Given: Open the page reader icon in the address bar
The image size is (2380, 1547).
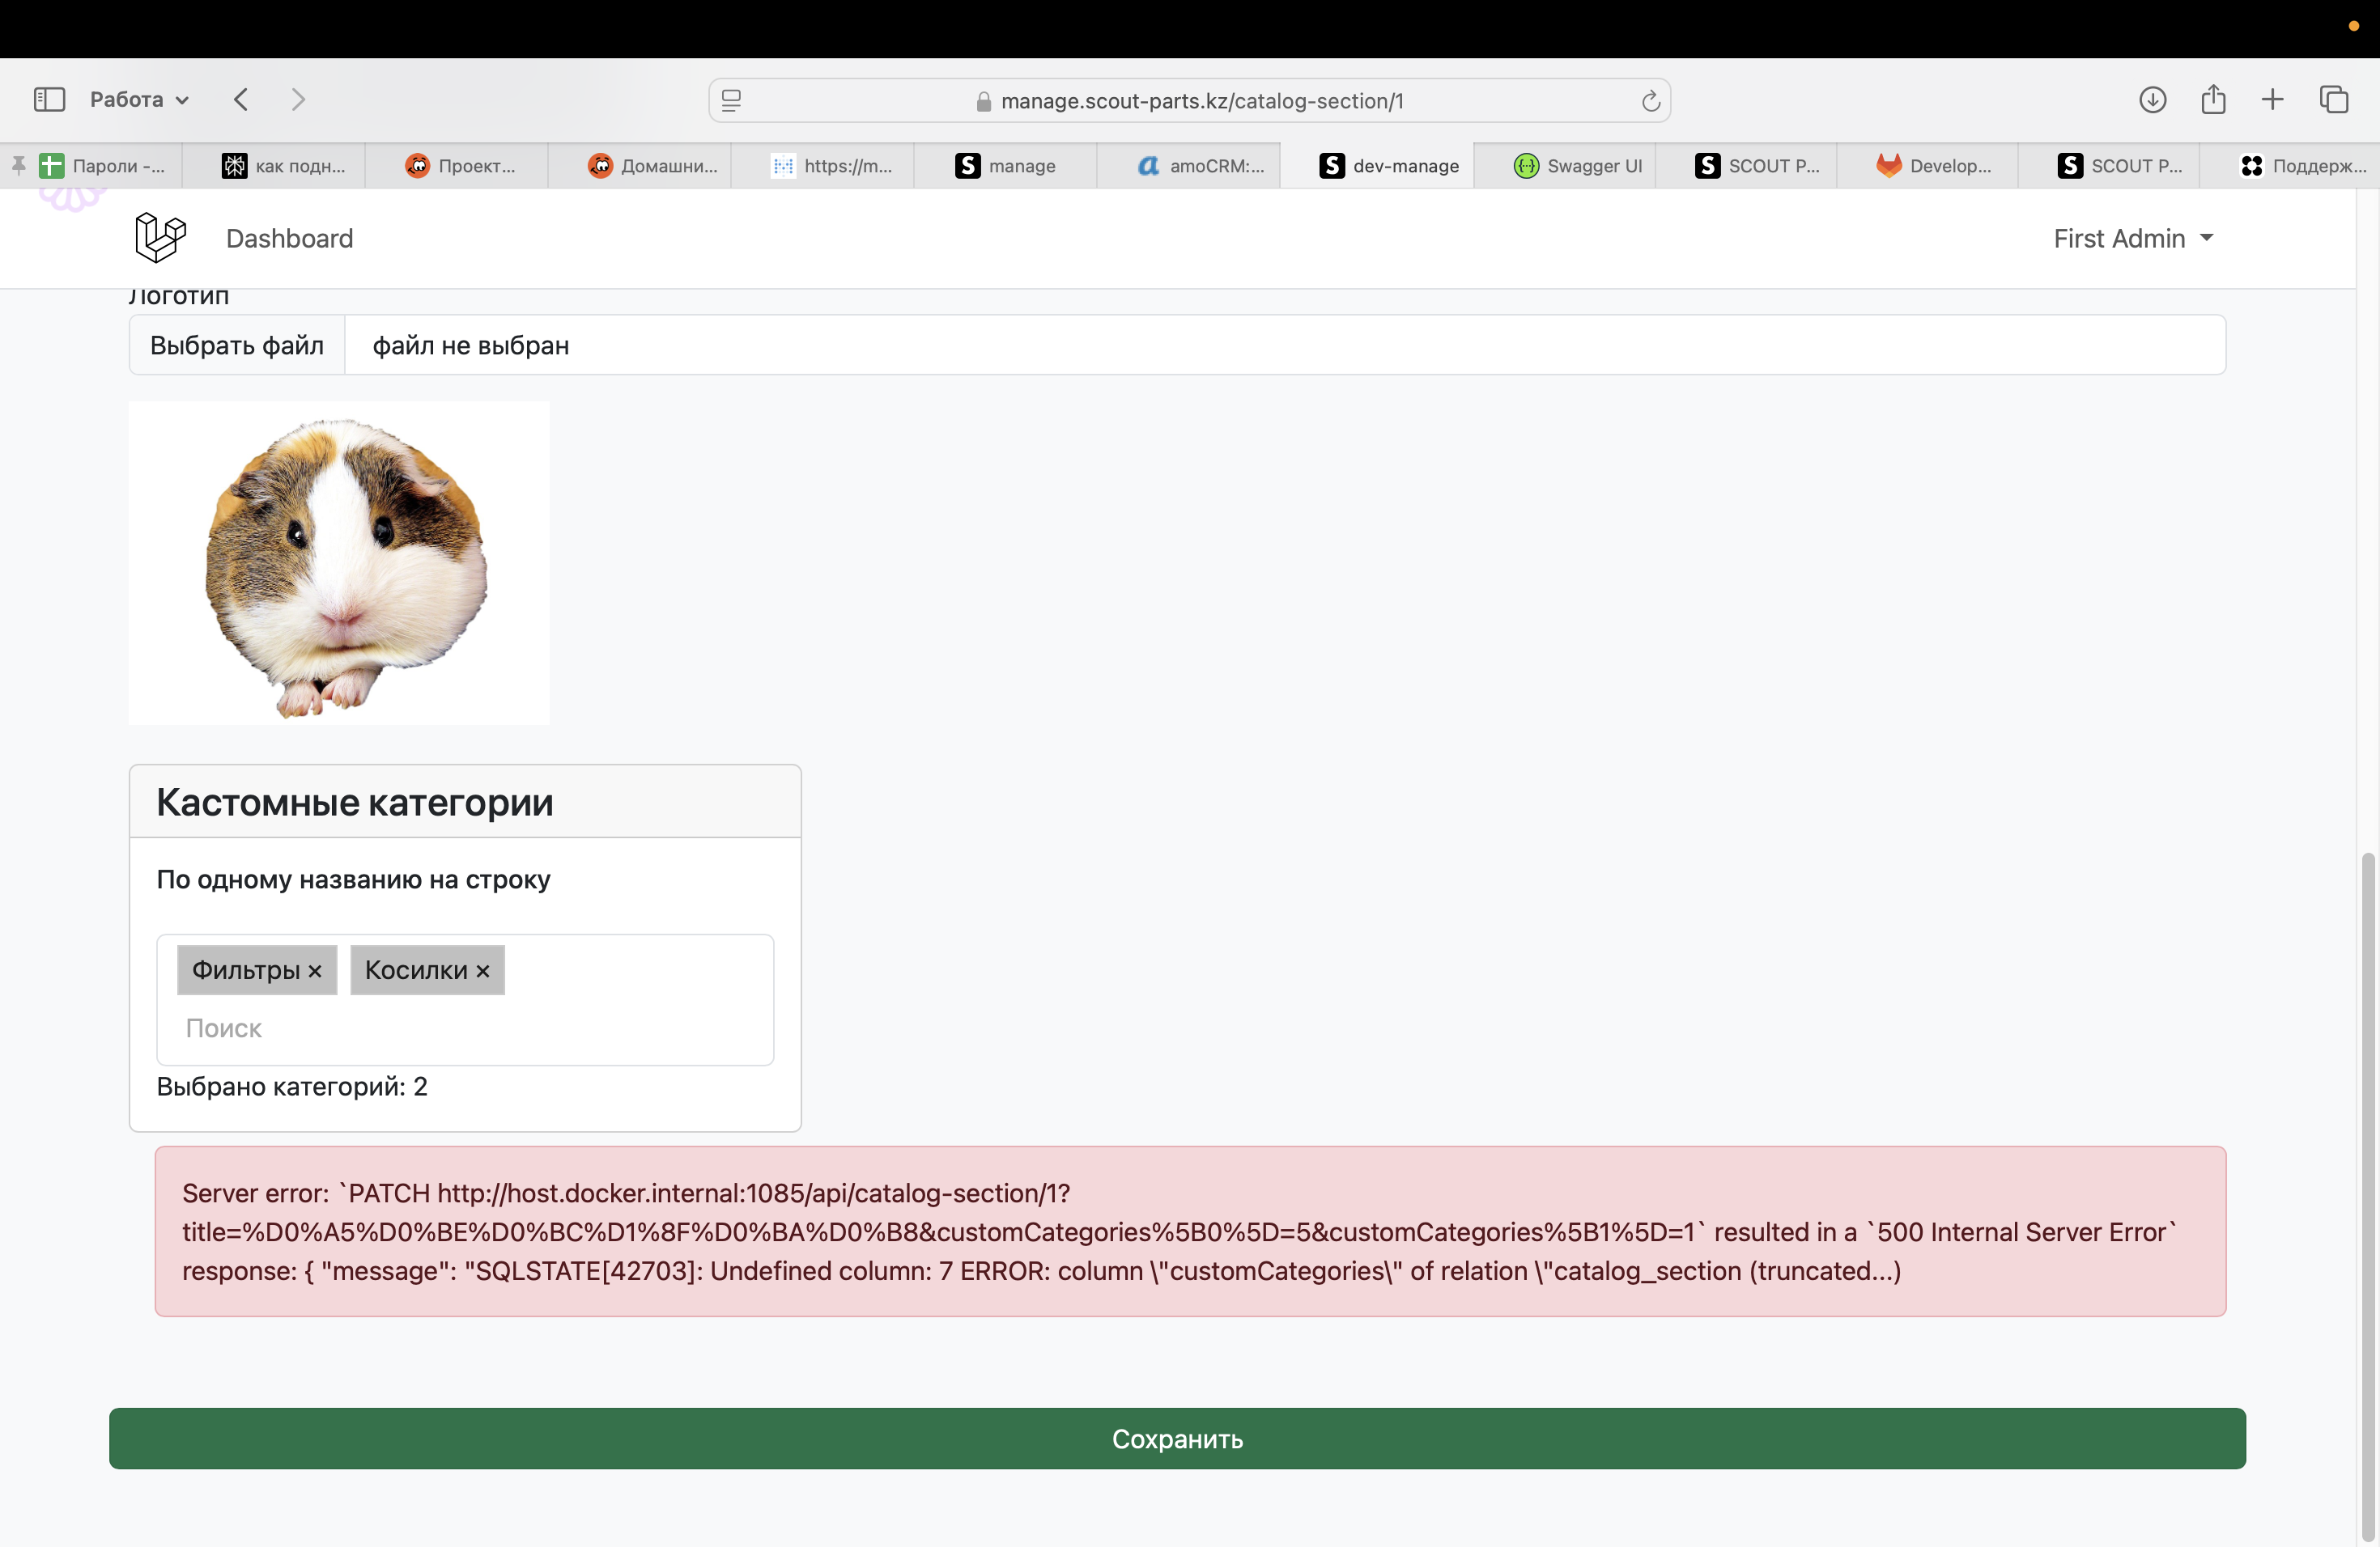Looking at the screenshot, I should pos(731,101).
